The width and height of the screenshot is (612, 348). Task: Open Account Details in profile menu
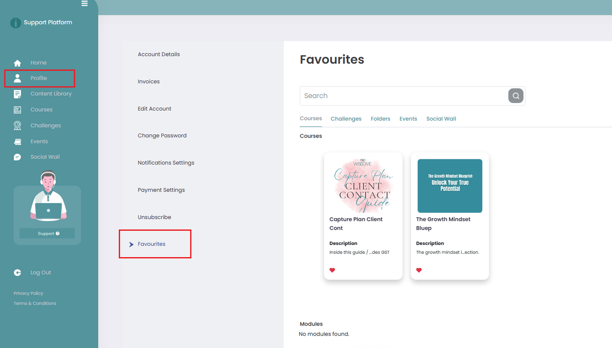(159, 55)
